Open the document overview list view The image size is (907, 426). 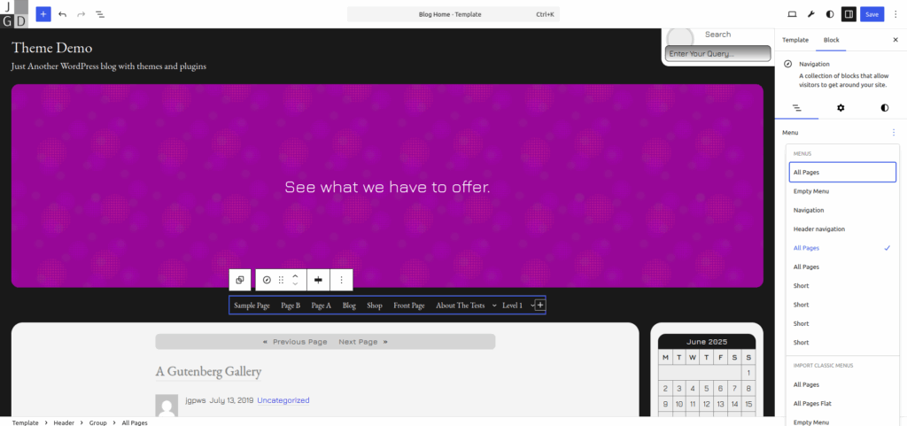click(99, 14)
